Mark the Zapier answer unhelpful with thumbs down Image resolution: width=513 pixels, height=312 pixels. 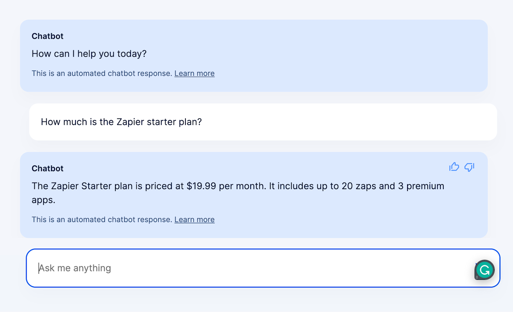(x=469, y=167)
